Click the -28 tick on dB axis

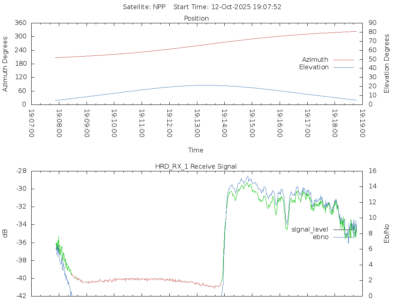point(21,171)
